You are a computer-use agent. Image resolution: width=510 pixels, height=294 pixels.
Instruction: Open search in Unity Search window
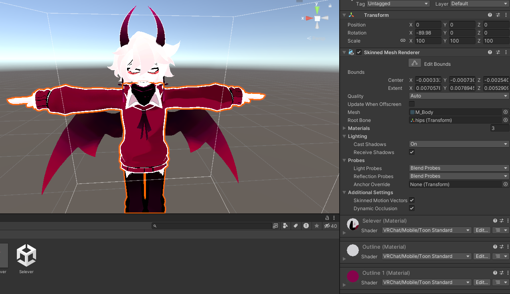[275, 226]
